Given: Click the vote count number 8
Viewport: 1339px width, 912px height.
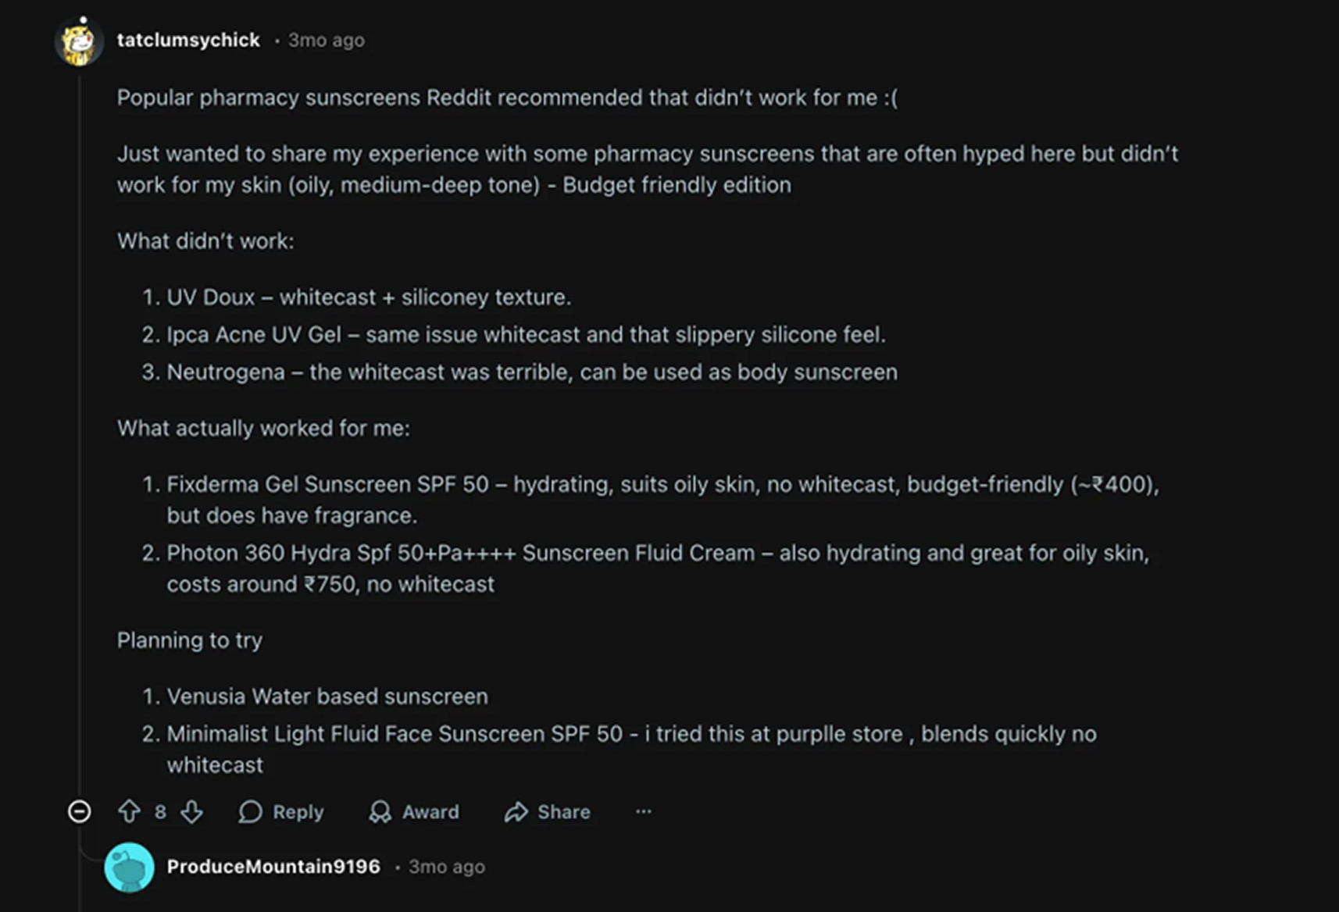Looking at the screenshot, I should pyautogui.click(x=160, y=812).
